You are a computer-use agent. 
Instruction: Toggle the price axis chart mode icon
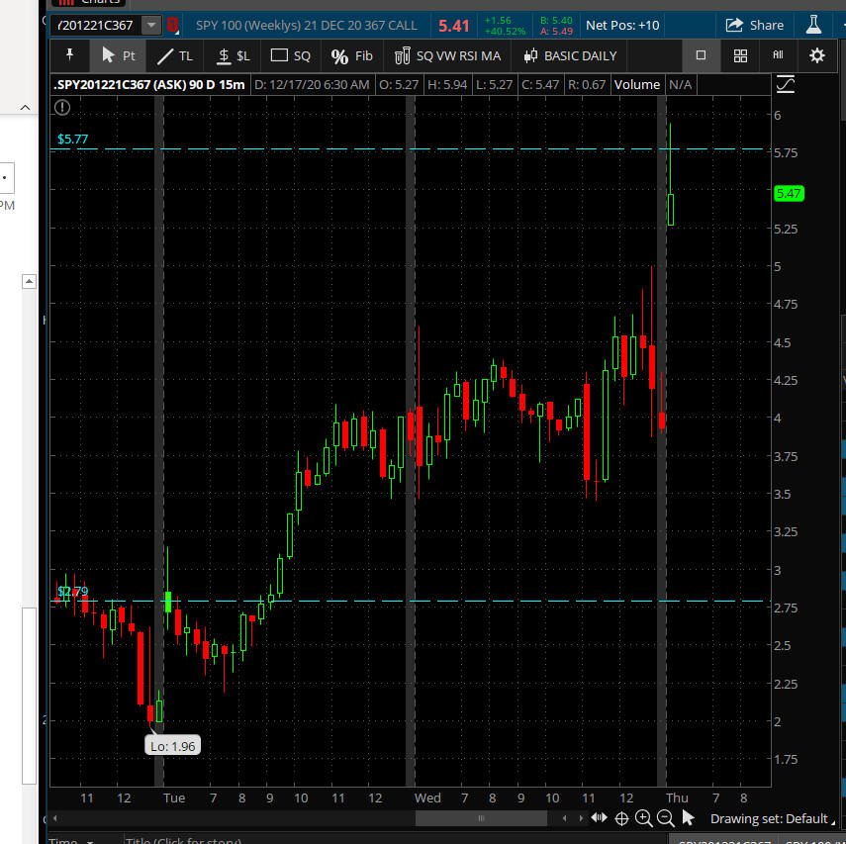click(x=786, y=85)
